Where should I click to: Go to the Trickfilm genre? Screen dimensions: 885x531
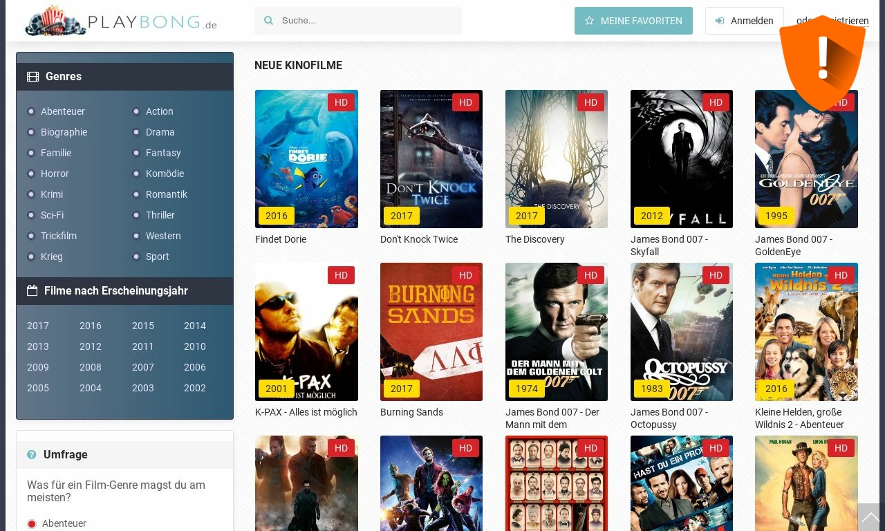[59, 236]
